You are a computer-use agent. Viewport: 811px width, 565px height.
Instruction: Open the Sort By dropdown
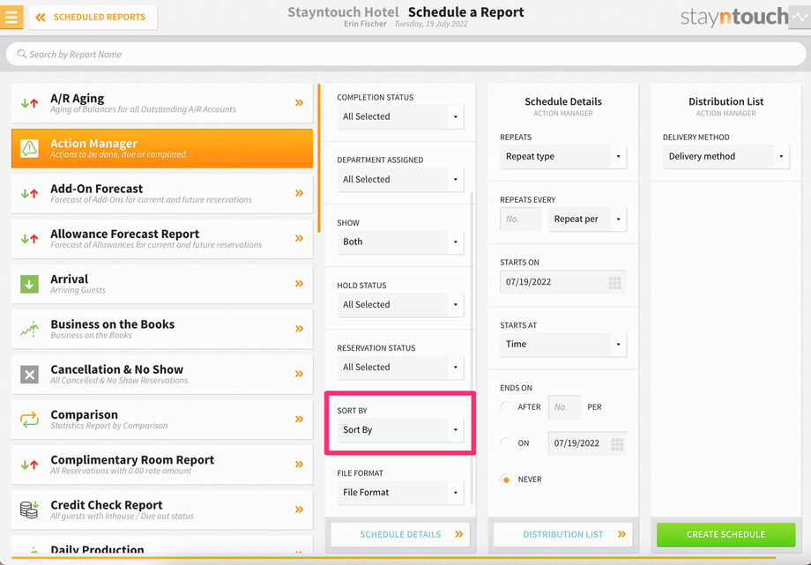[400, 430]
